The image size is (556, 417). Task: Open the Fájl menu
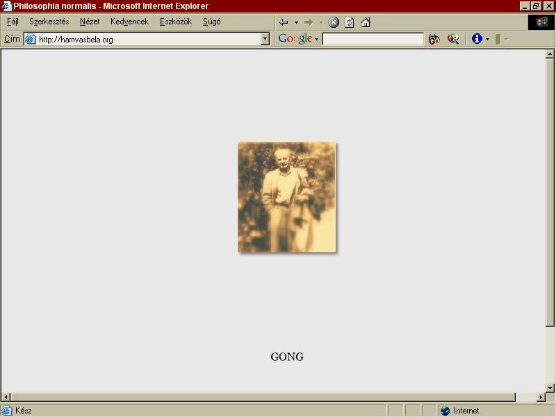tap(13, 22)
